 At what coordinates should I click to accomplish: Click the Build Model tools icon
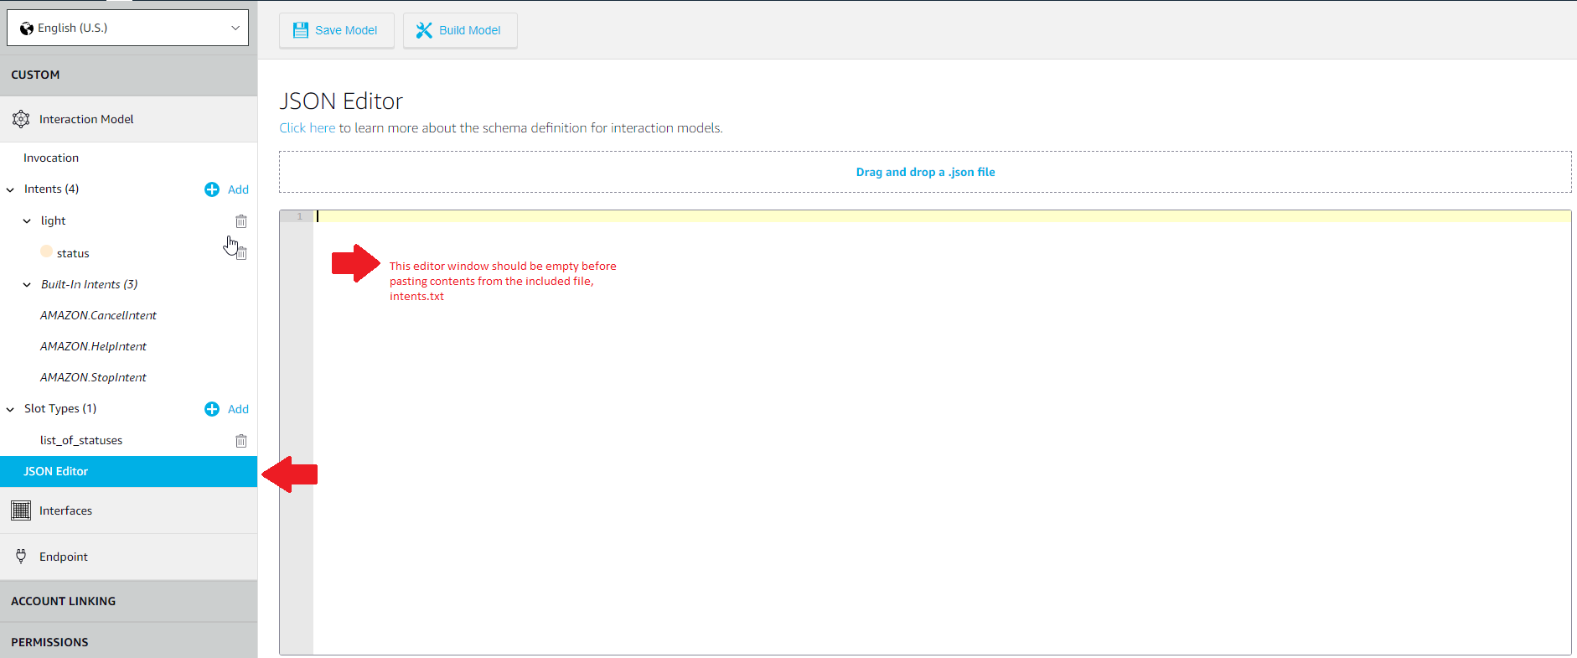coord(424,30)
